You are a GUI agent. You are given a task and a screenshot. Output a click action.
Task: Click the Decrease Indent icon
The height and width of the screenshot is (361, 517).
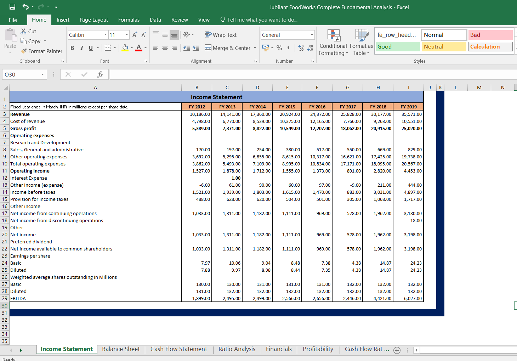coord(187,48)
